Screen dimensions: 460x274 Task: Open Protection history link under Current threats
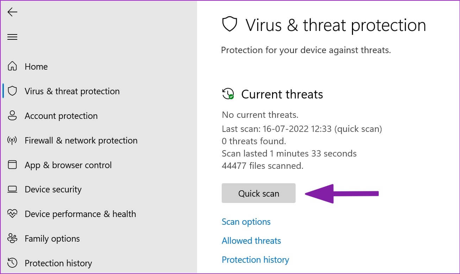tap(255, 260)
